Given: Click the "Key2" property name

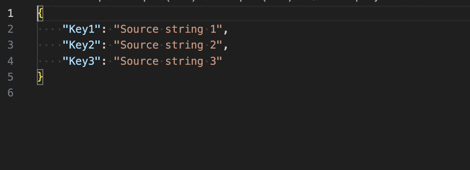Looking at the screenshot, I should point(81,45).
